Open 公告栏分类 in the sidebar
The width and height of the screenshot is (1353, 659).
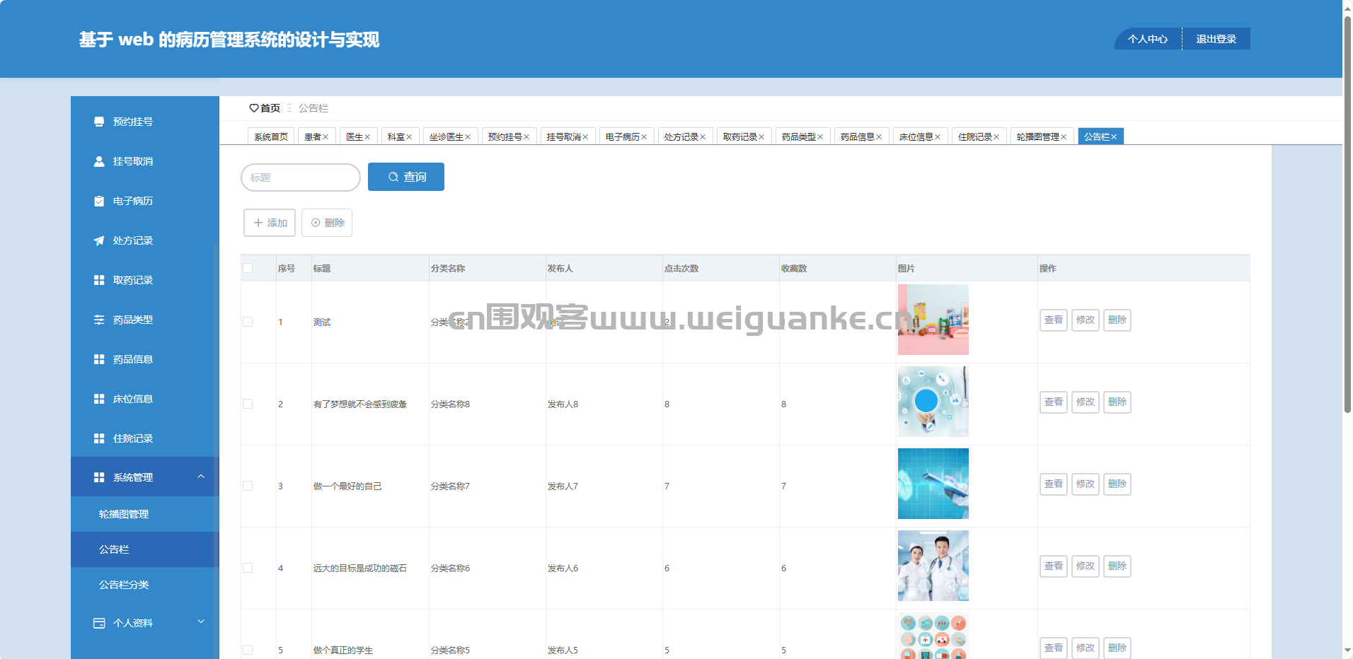coord(145,585)
